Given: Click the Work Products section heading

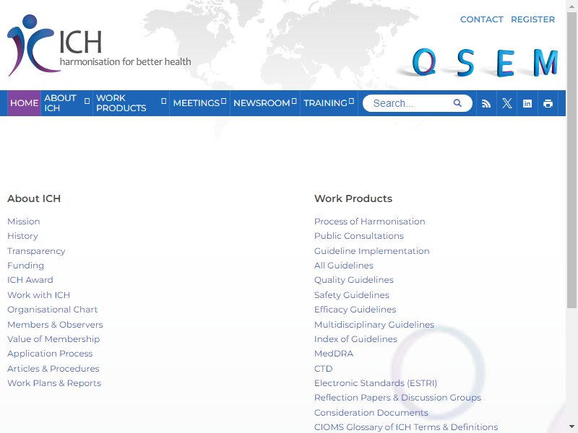Looking at the screenshot, I should pyautogui.click(x=353, y=199).
